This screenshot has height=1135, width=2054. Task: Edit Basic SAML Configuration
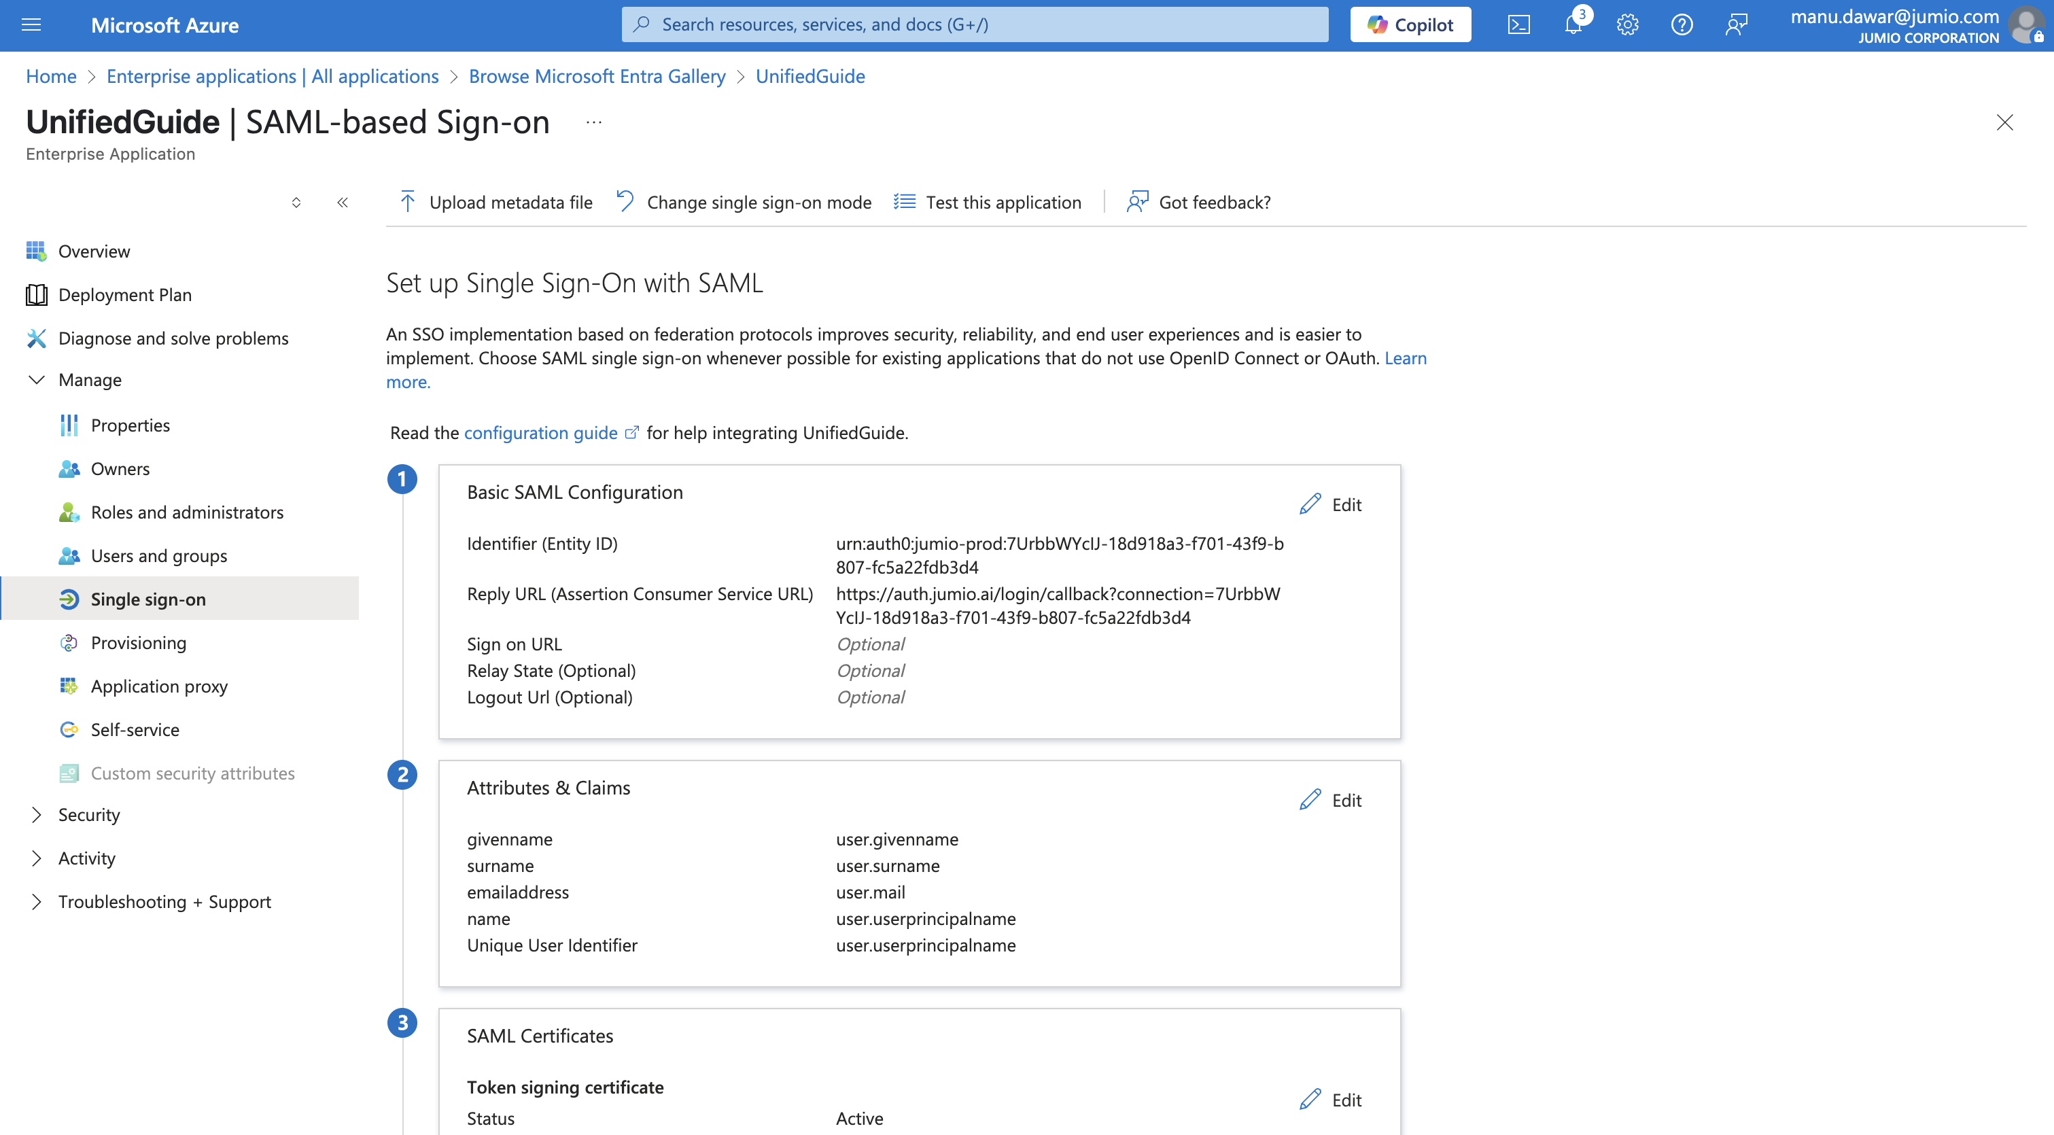tap(1330, 504)
